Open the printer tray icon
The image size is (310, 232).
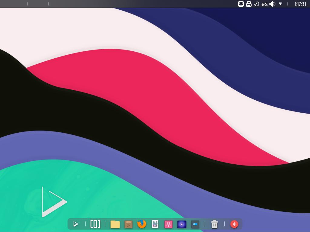point(249,4)
